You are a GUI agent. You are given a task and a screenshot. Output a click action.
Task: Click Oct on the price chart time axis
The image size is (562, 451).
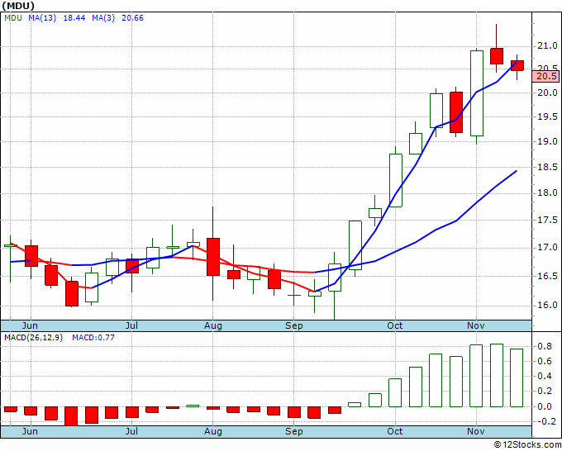tap(394, 325)
